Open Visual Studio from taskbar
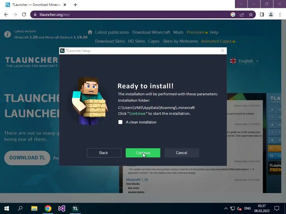 pos(62,208)
